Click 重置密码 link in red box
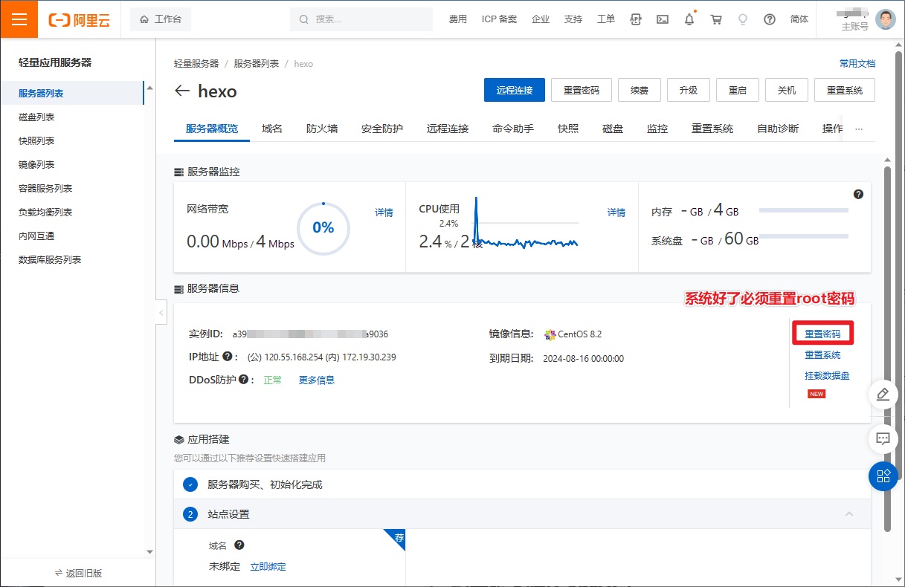Image resolution: width=905 pixels, height=587 pixels. point(822,334)
